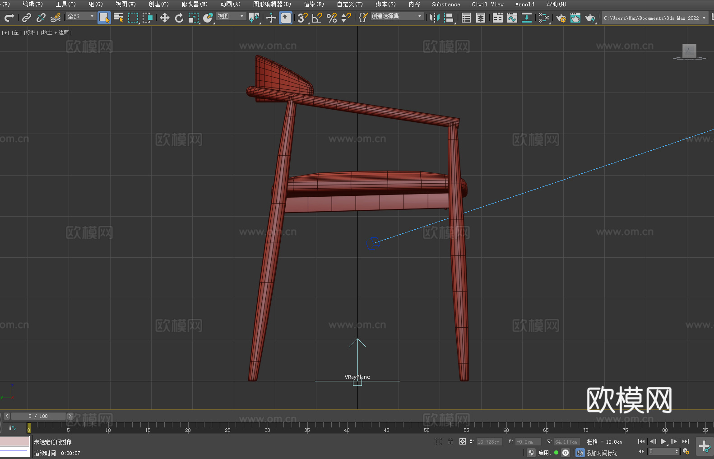Open the [标准] viewport shading menu
This screenshot has width=714, height=459.
pyautogui.click(x=30, y=32)
